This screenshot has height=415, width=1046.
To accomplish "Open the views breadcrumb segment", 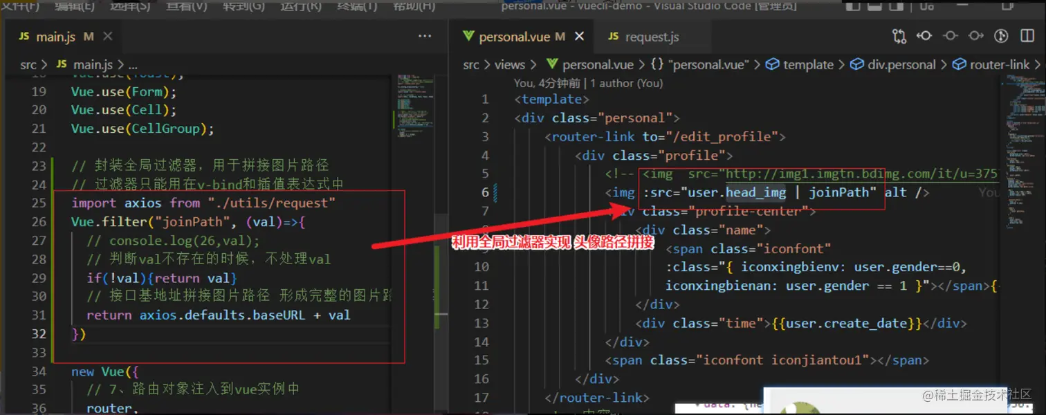I will [510, 64].
